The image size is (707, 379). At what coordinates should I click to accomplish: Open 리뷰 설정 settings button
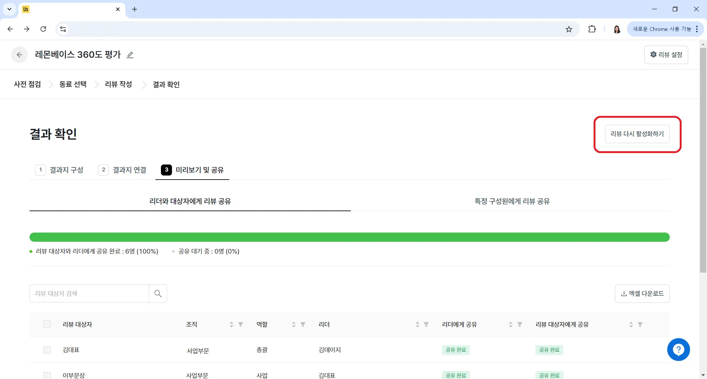point(666,55)
